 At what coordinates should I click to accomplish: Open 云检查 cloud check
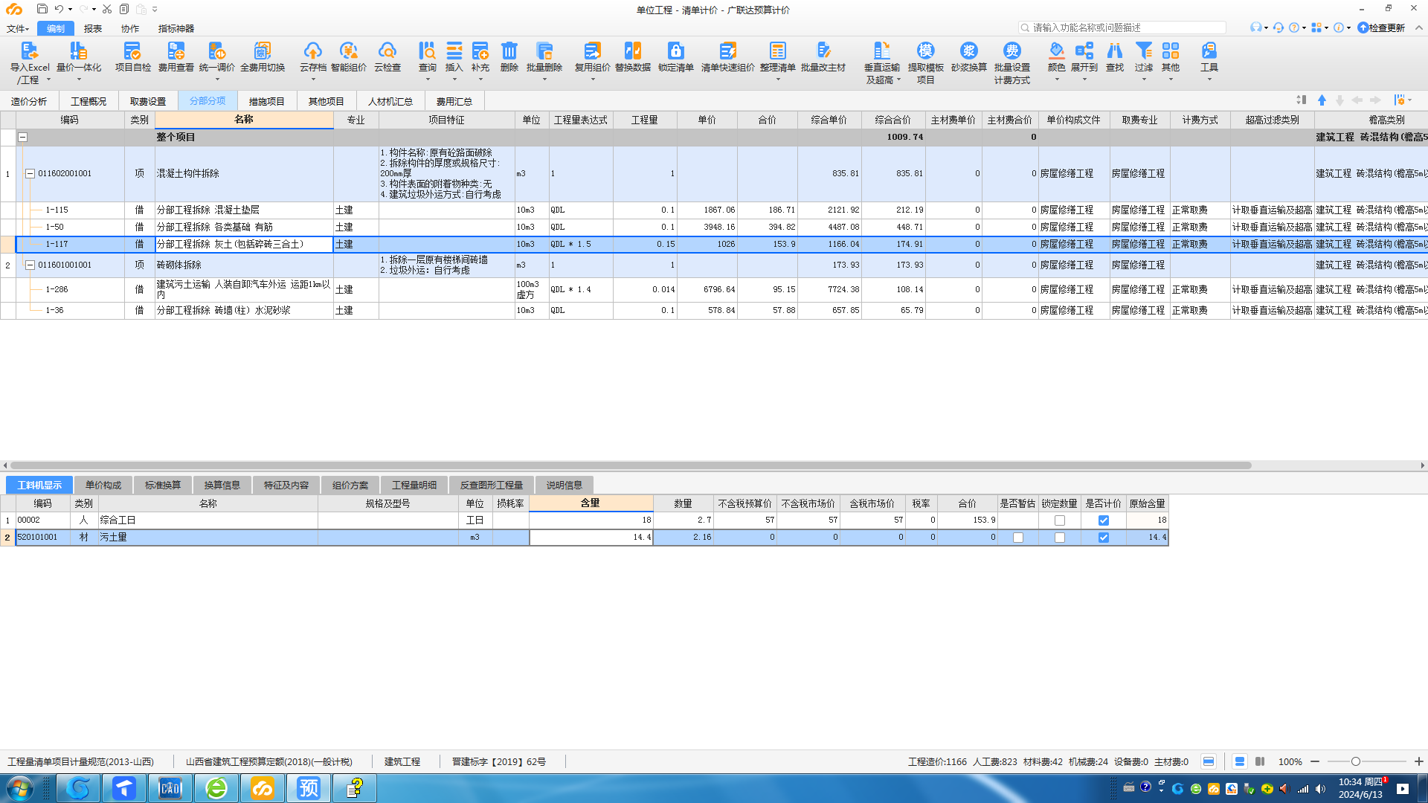click(x=387, y=51)
